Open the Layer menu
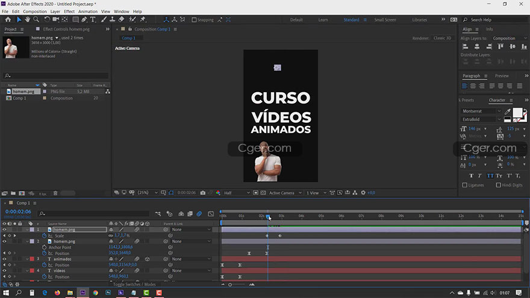The width and height of the screenshot is (530, 298). (55, 11)
